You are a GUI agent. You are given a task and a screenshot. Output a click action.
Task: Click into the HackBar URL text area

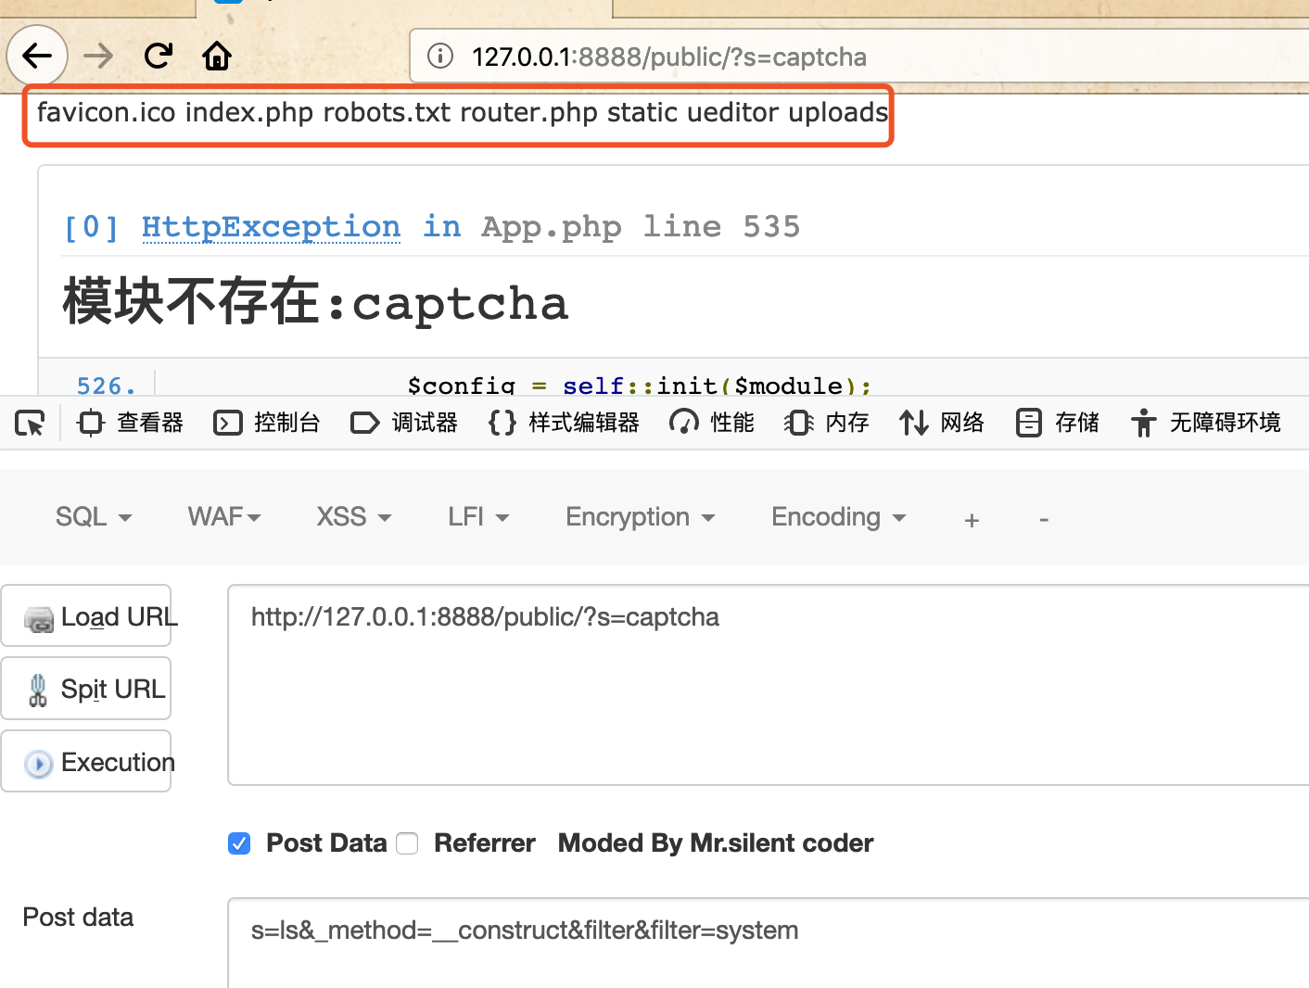pos(769,685)
